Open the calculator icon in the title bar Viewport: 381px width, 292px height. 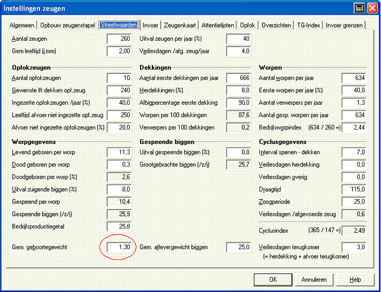[x=359, y=8]
